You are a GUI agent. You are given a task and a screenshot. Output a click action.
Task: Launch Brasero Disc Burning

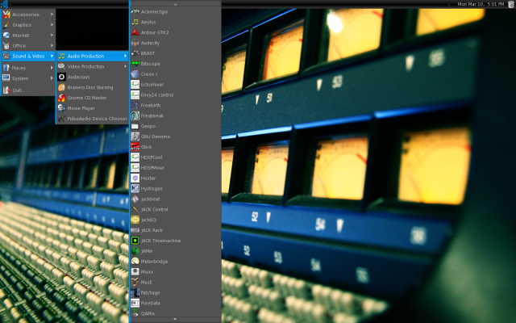pyautogui.click(x=90, y=87)
